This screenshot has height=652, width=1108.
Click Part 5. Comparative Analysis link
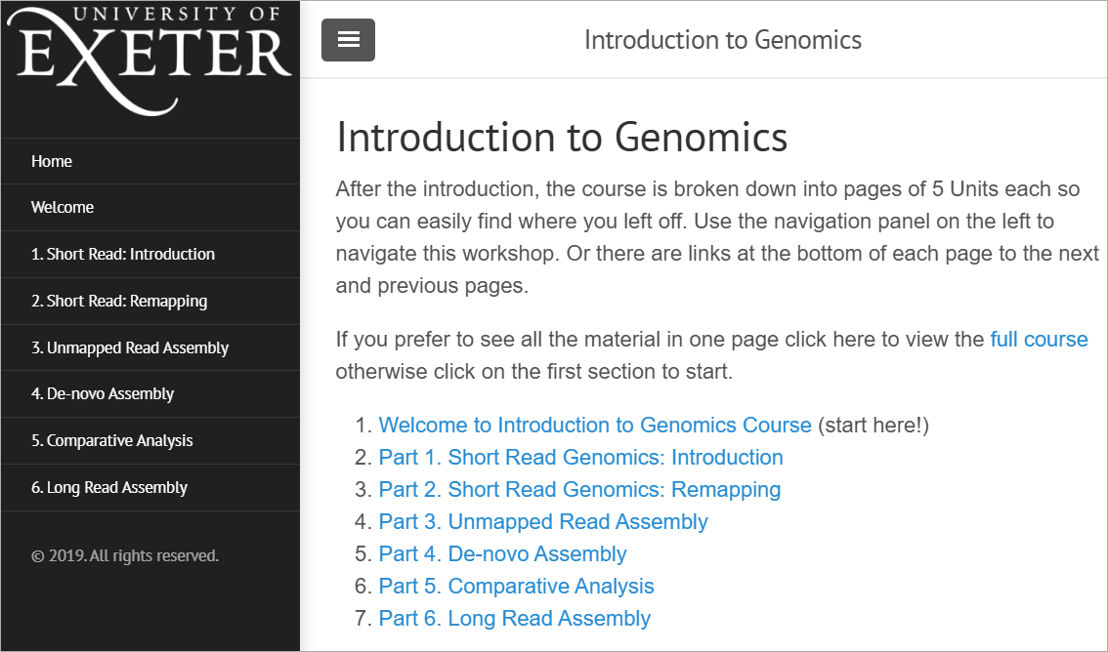(516, 587)
